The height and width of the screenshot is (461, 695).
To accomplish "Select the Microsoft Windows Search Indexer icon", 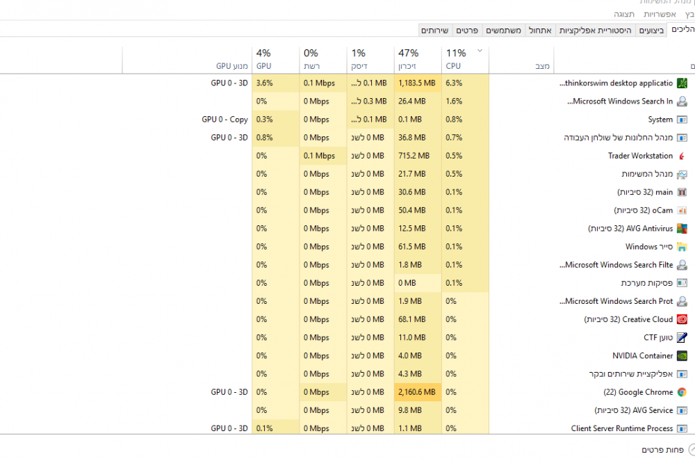I will tap(682, 101).
